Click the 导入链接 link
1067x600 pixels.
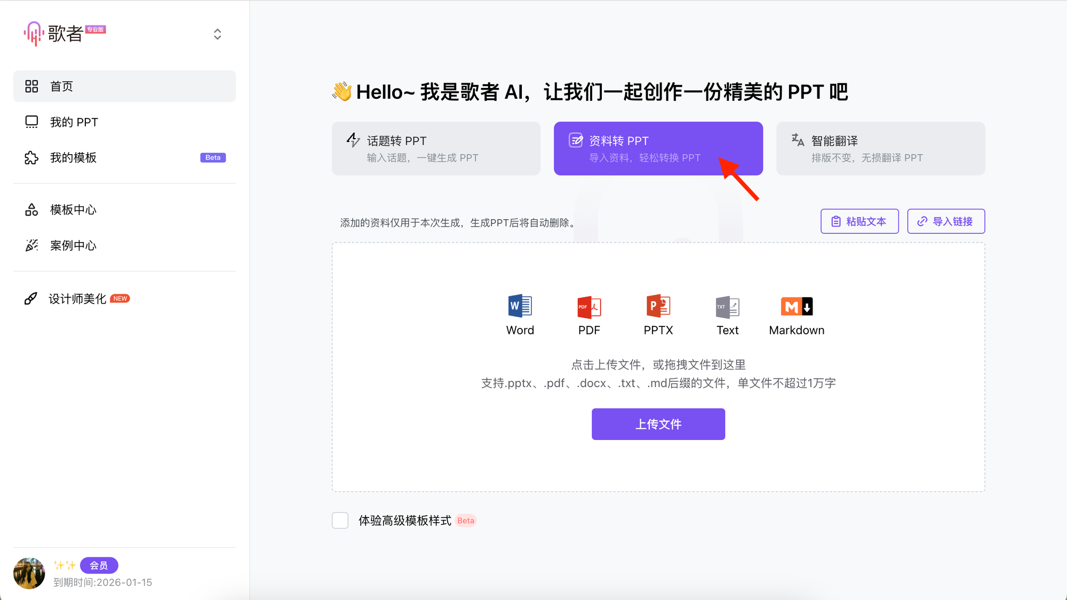pyautogui.click(x=945, y=221)
